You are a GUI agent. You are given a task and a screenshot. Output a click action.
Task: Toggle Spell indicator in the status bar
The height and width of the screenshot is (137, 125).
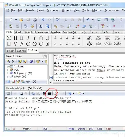click(109, 129)
